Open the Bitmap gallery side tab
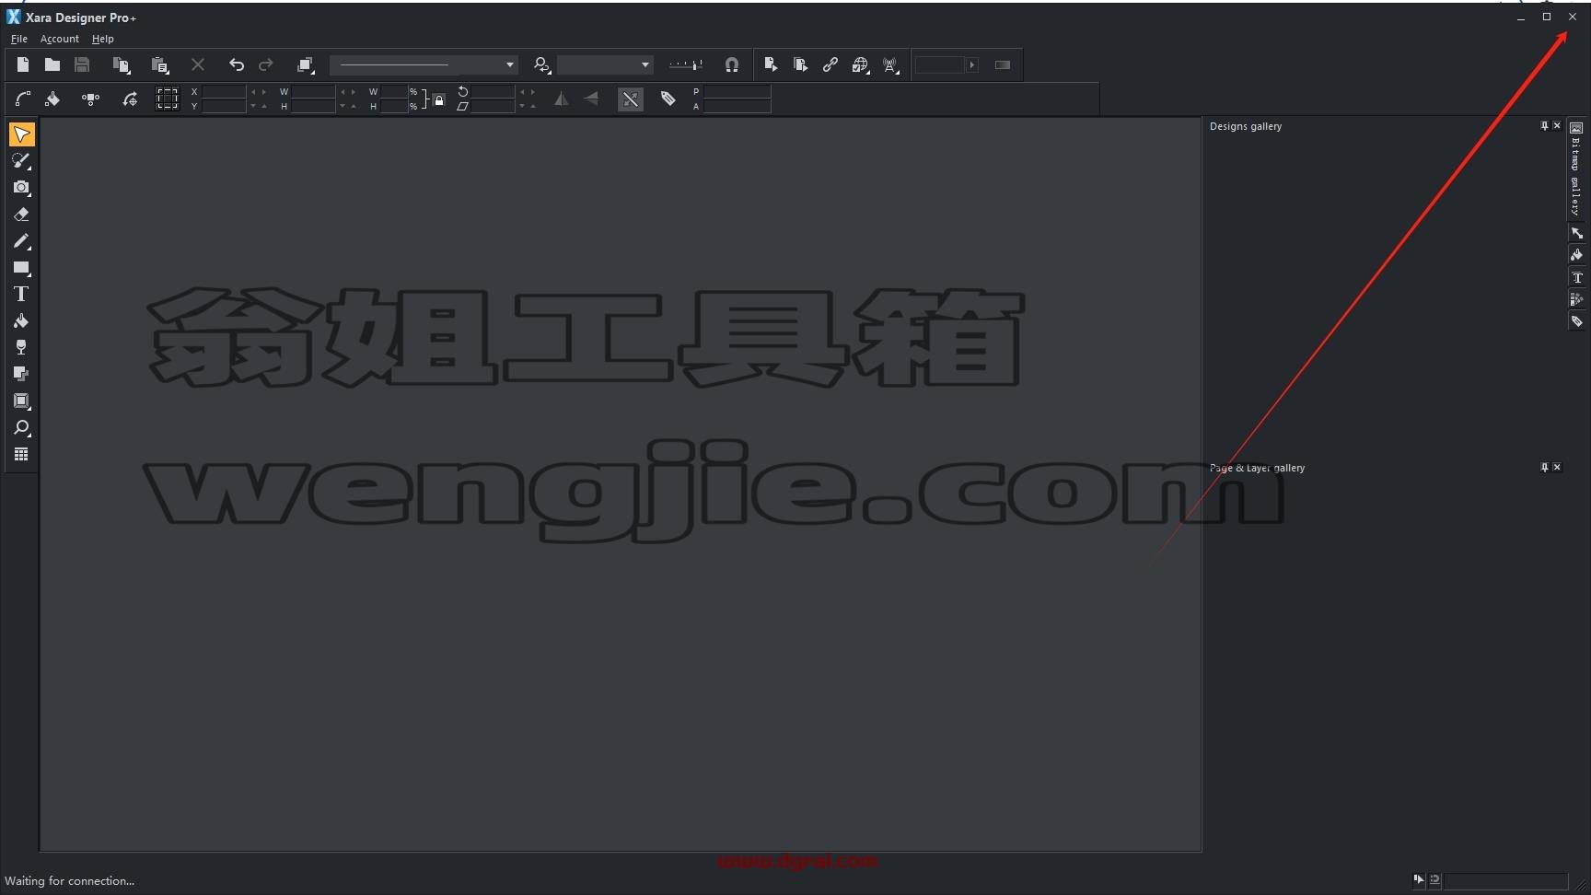This screenshot has height=895, width=1591. click(x=1576, y=170)
